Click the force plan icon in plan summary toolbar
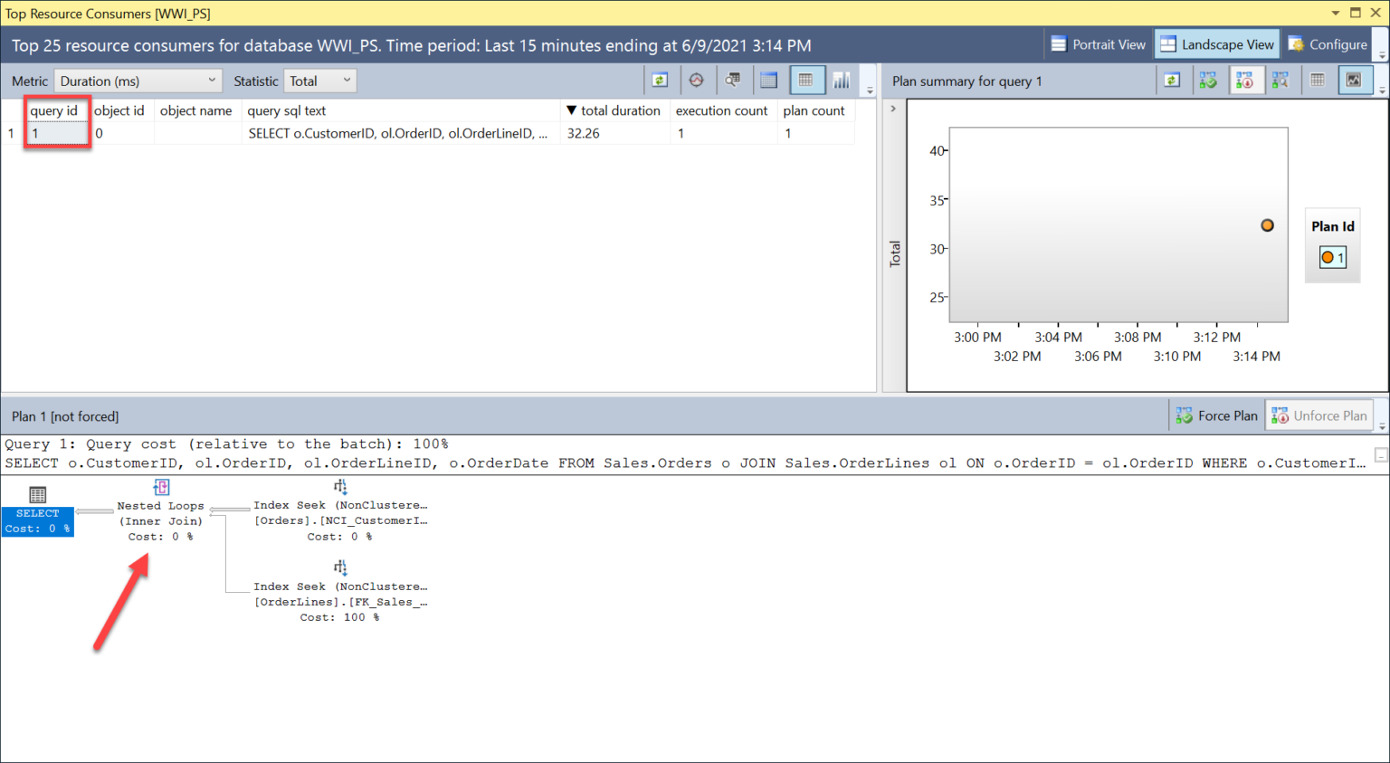Image resolution: width=1390 pixels, height=763 pixels. (x=1208, y=81)
